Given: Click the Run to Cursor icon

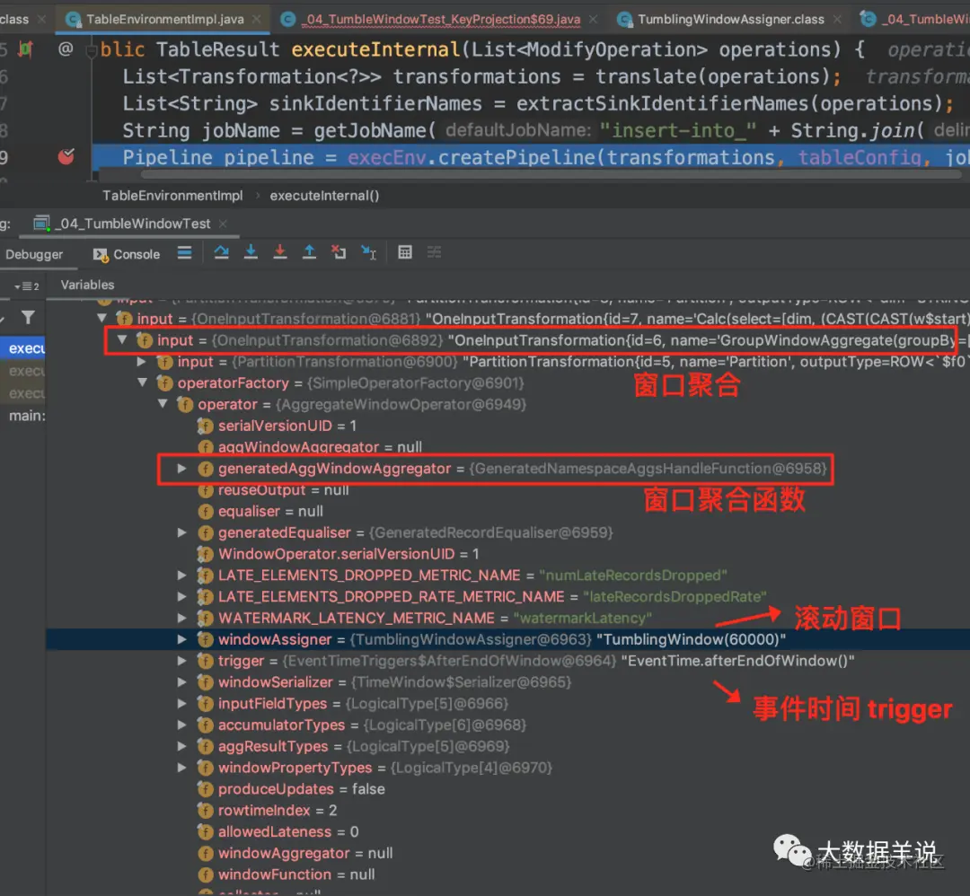Looking at the screenshot, I should [369, 252].
